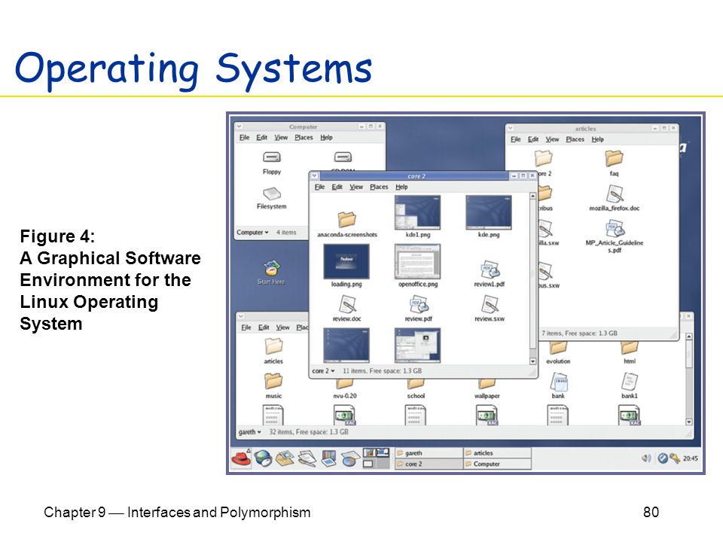Select MP_Article_Guidelines.pdf in articles window
Image resolution: width=723 pixels, height=542 pixels.
pyautogui.click(x=615, y=228)
